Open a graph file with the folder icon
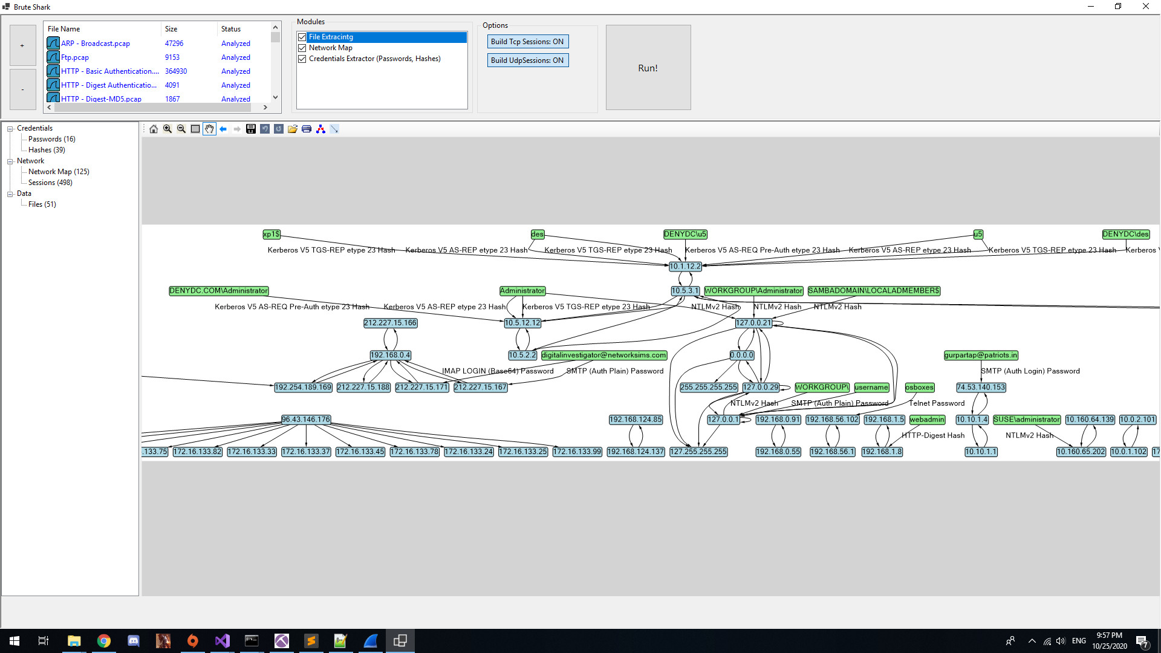Screen dimensions: 1161x653 coord(293,129)
